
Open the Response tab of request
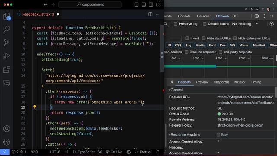(x=221, y=82)
